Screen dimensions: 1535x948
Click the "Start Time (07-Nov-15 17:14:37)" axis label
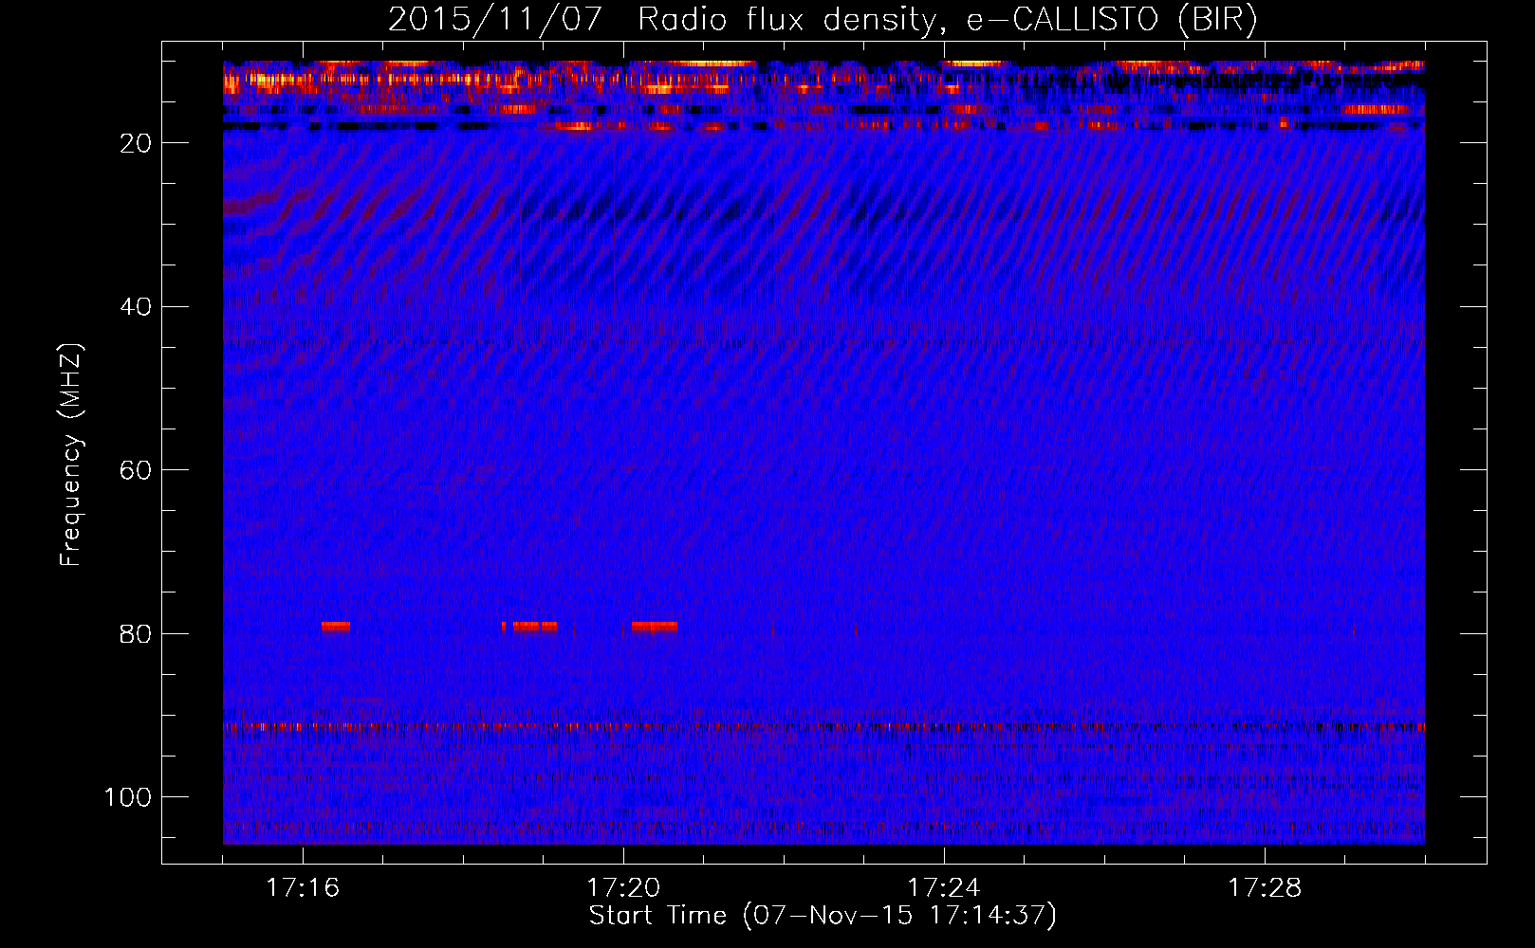click(x=823, y=916)
